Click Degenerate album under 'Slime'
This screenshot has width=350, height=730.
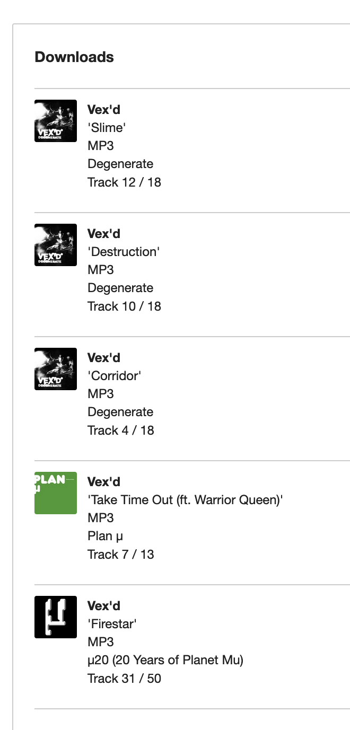click(x=120, y=164)
